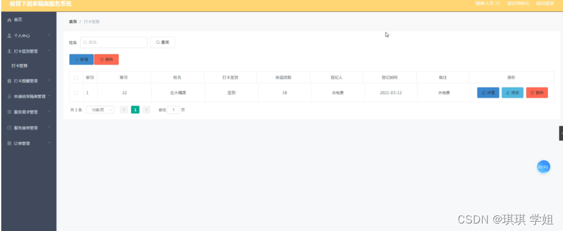This screenshot has width=563, height=231.
Task: Click the 登记时间 column header
Action: (x=390, y=78)
